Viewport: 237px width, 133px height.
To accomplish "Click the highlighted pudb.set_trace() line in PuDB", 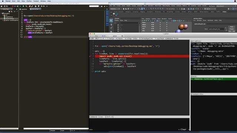I will [142, 56].
